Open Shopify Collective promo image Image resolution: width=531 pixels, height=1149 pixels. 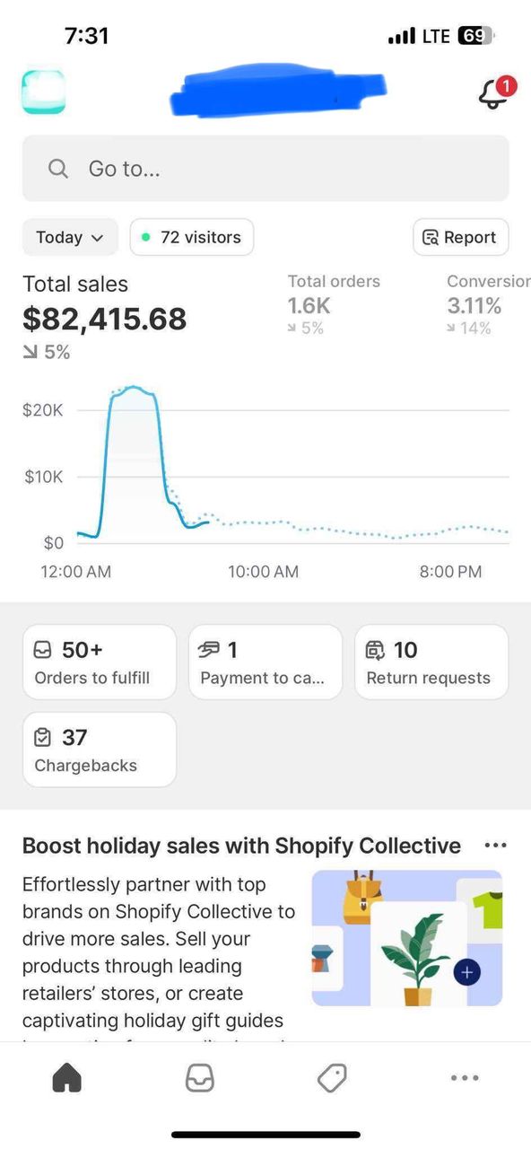pyautogui.click(x=407, y=938)
